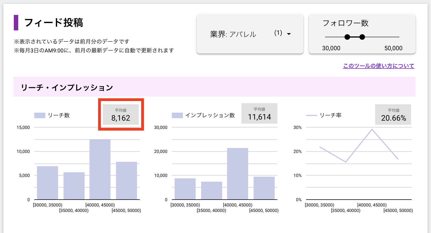431x233 pixels.
Task: Click the フィード投稿 page title
Action: (54, 22)
